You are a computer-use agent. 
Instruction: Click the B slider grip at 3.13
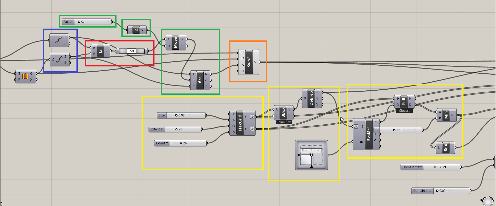pyautogui.click(x=394, y=130)
